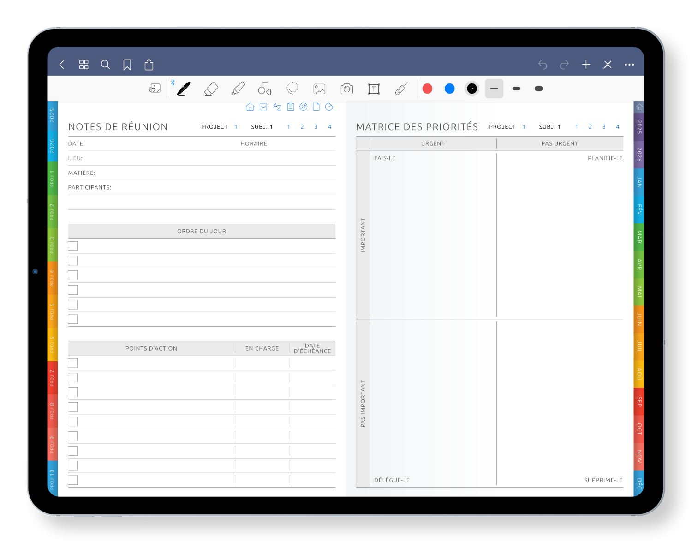
Task: Select the Shapes tool
Action: [x=265, y=89]
